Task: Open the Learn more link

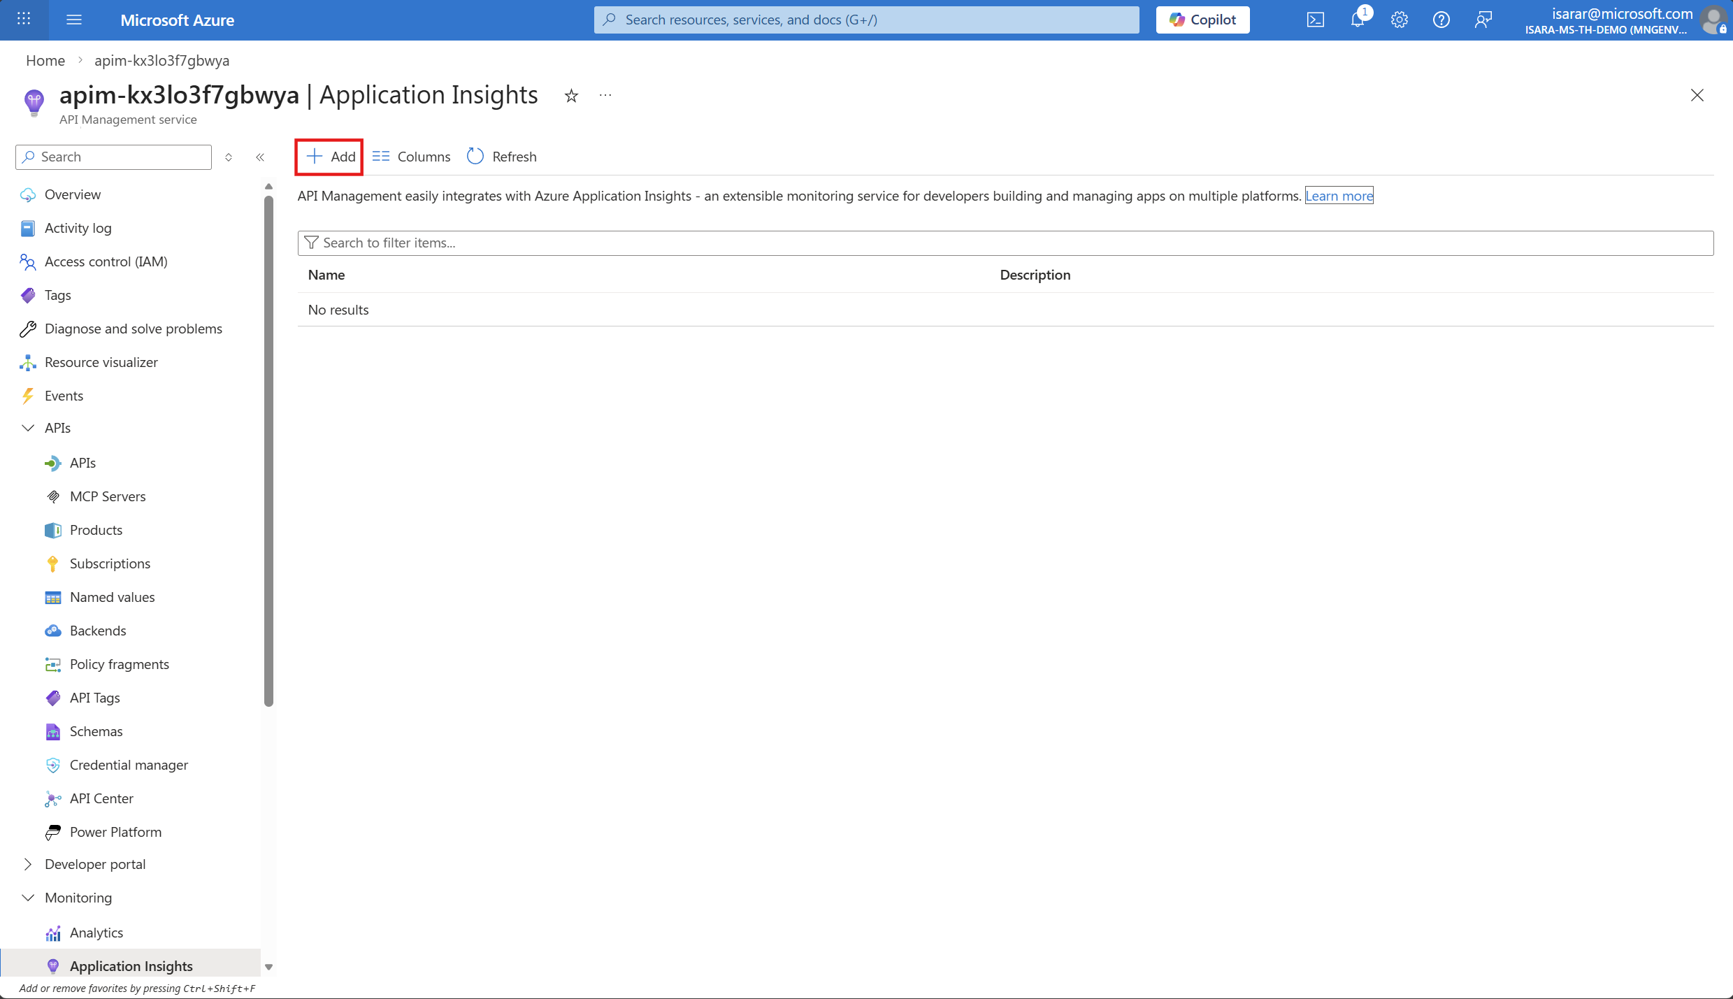Action: coord(1339,196)
